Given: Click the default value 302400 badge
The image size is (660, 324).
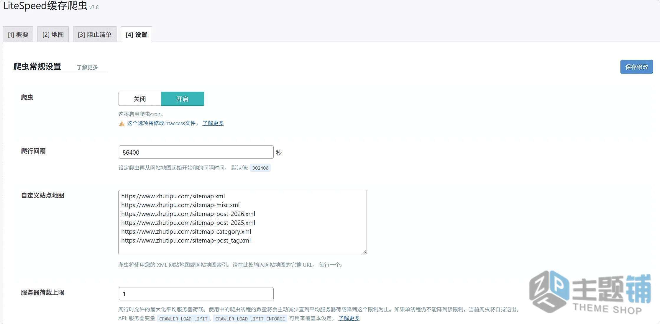Looking at the screenshot, I should 260,168.
